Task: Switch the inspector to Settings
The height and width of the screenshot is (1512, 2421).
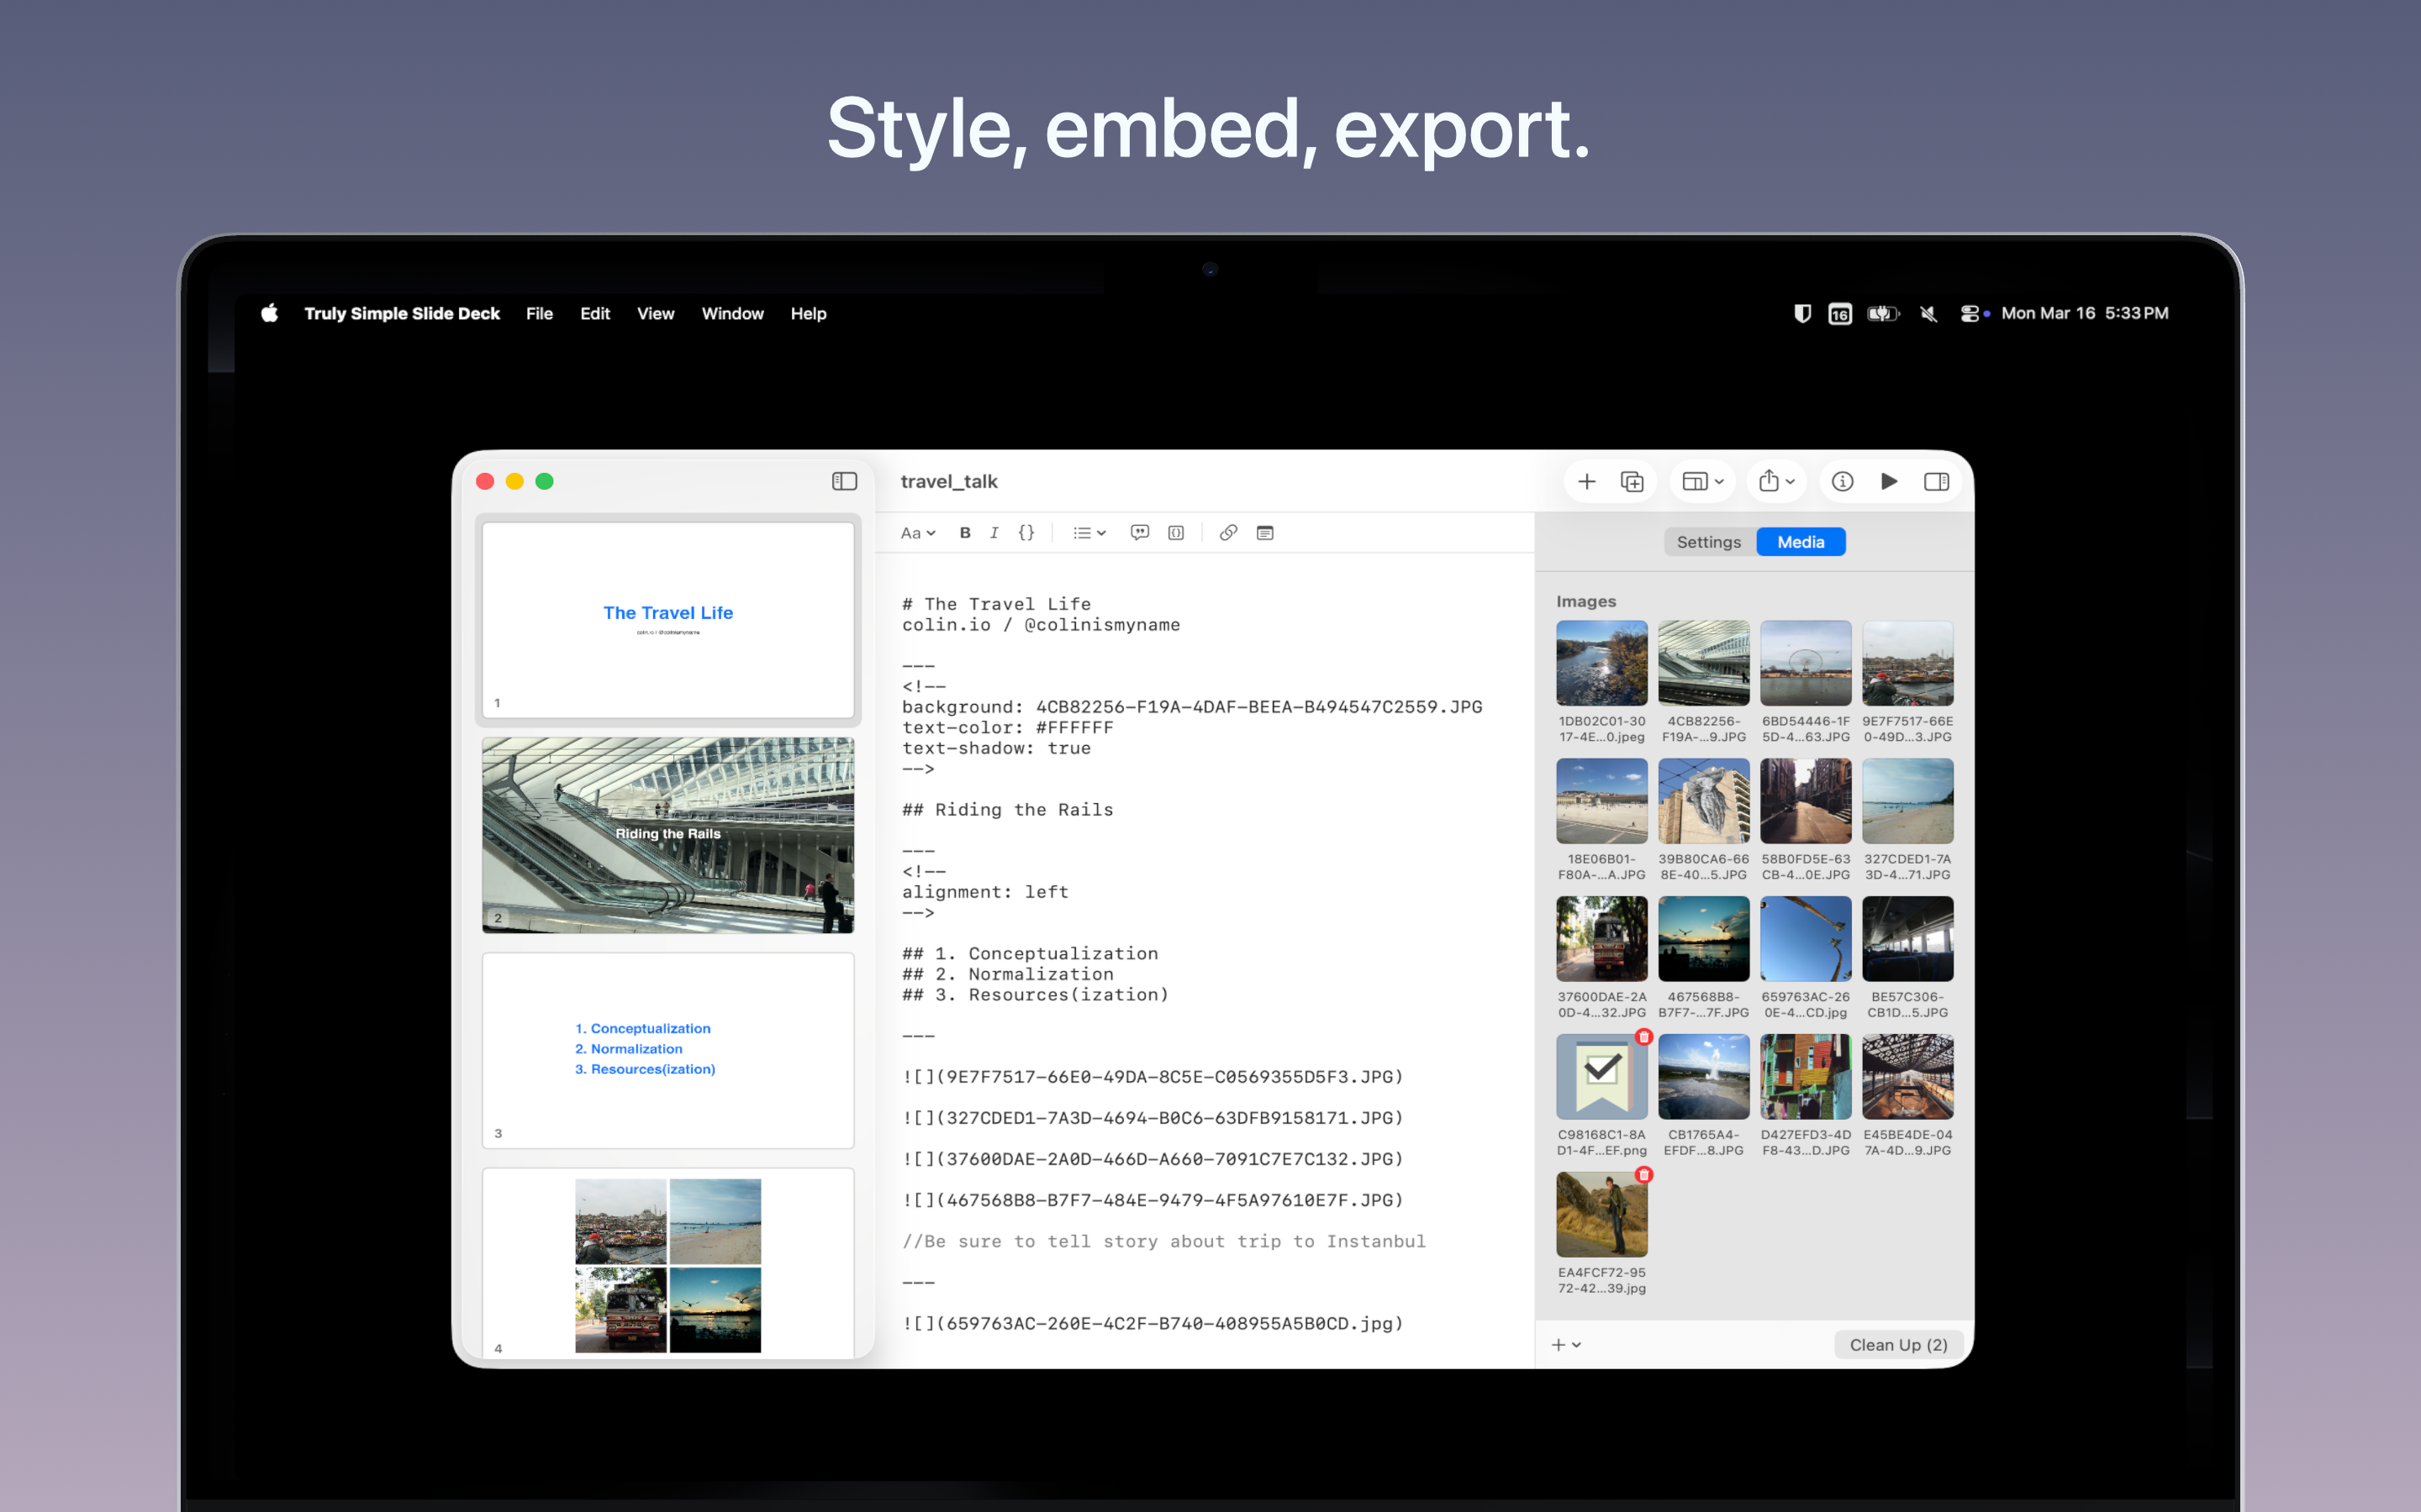Action: pos(1709,541)
